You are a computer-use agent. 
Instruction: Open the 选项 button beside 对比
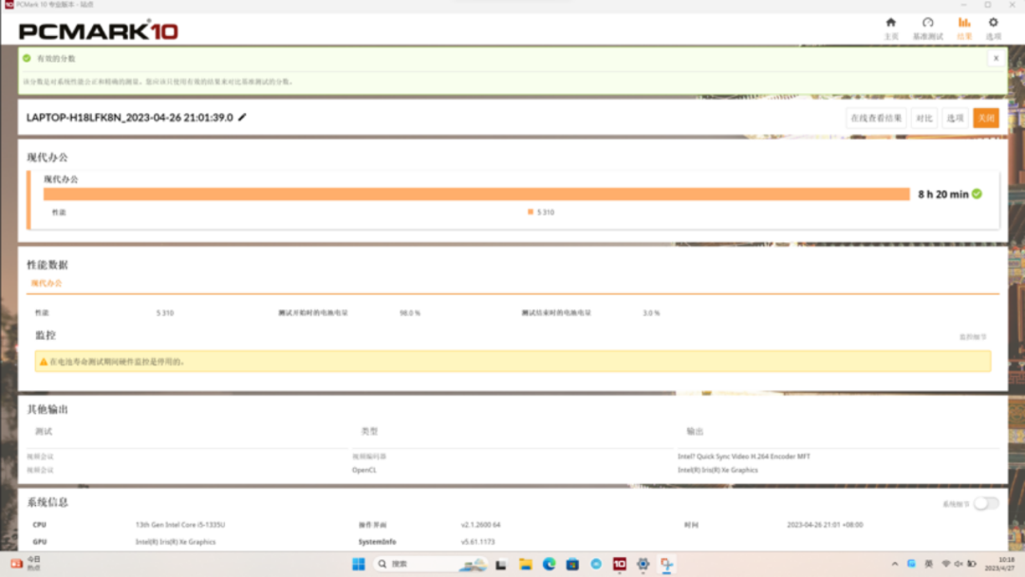955,119
